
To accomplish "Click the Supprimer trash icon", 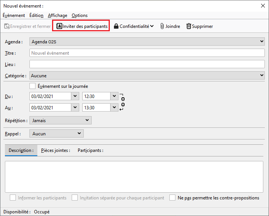I will pyautogui.click(x=189, y=26).
